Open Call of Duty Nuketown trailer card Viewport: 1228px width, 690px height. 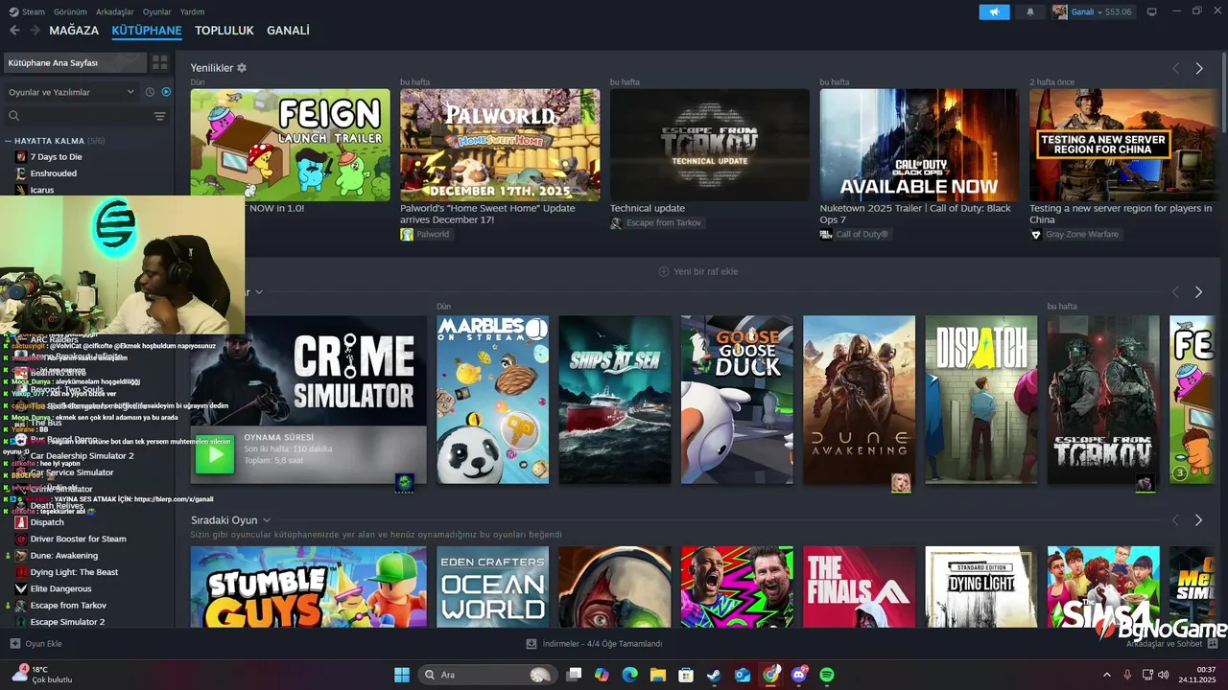pyautogui.click(x=919, y=145)
